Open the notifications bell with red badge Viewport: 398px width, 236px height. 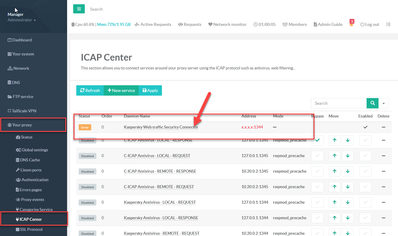click(x=351, y=24)
